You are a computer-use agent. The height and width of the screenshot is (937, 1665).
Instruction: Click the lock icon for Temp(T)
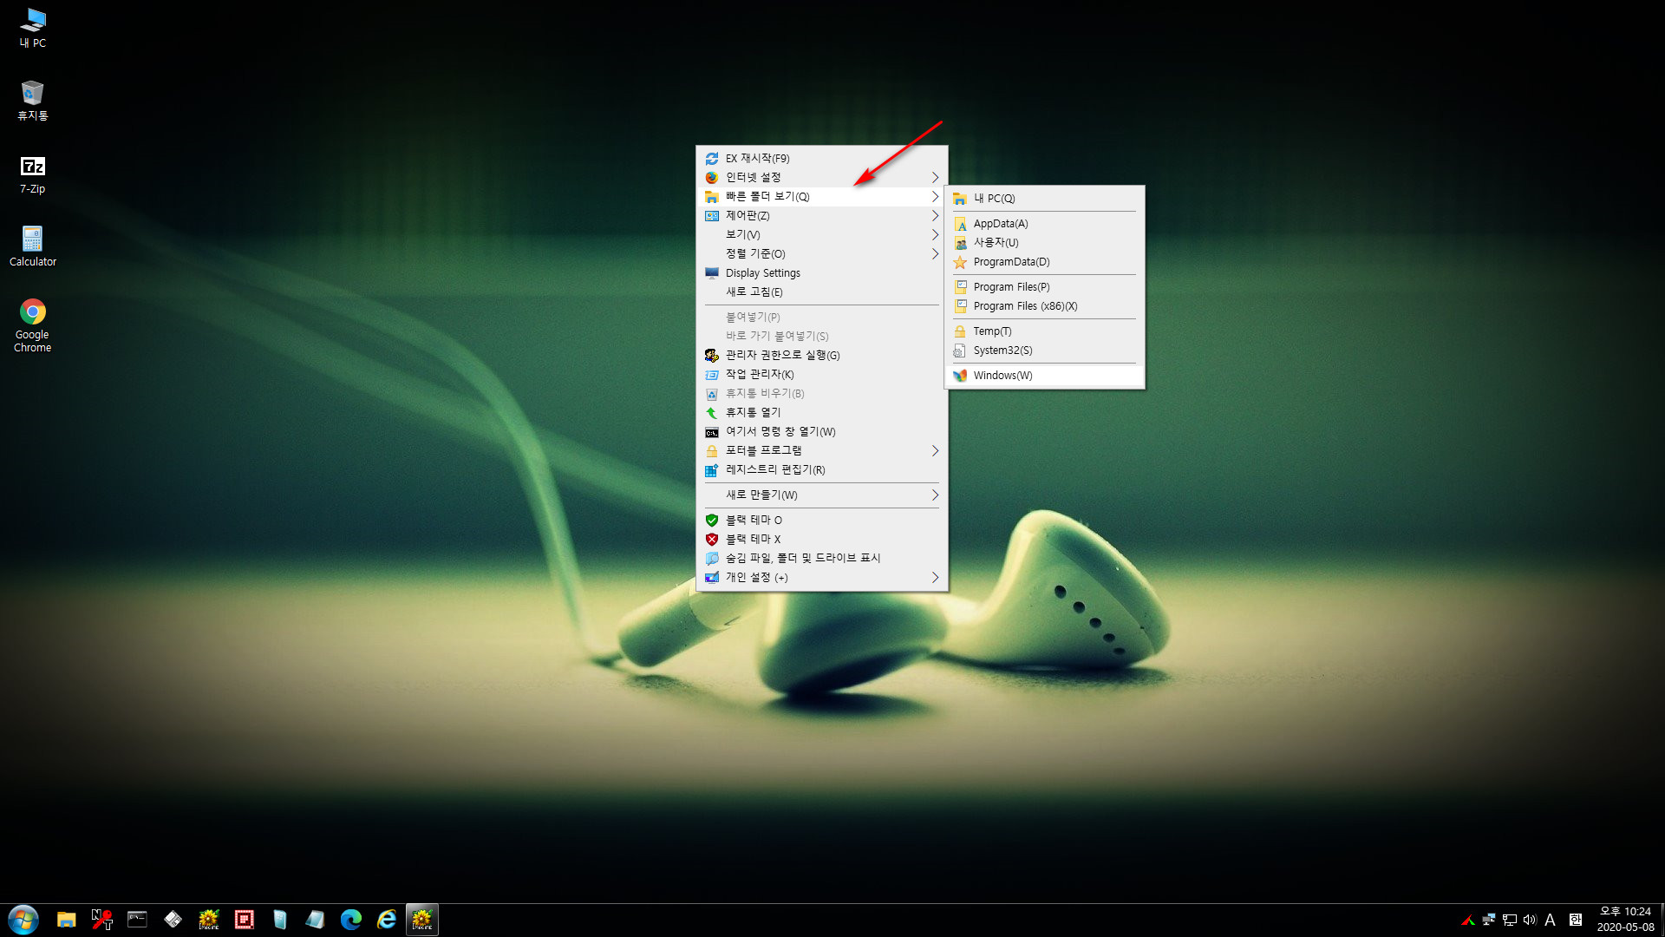[x=960, y=331]
